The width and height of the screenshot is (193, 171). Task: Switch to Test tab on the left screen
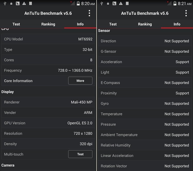pos(16,24)
